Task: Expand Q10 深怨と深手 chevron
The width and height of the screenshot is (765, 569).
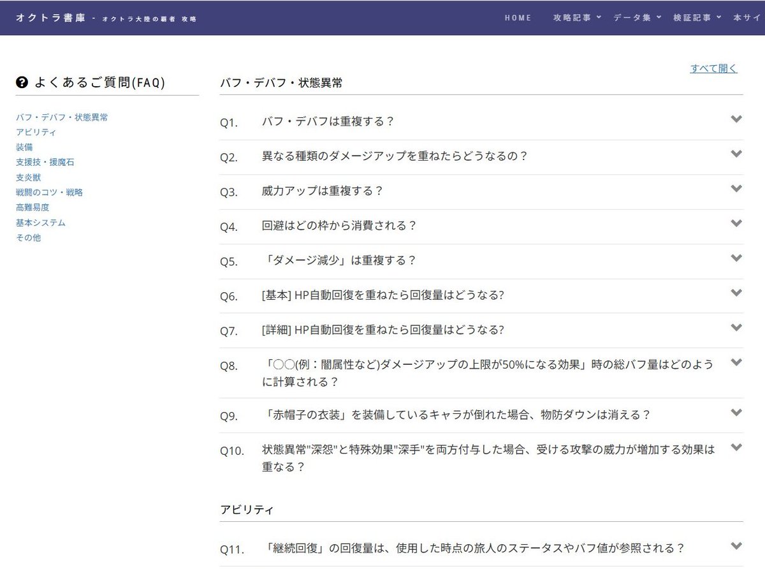Action: pyautogui.click(x=736, y=447)
